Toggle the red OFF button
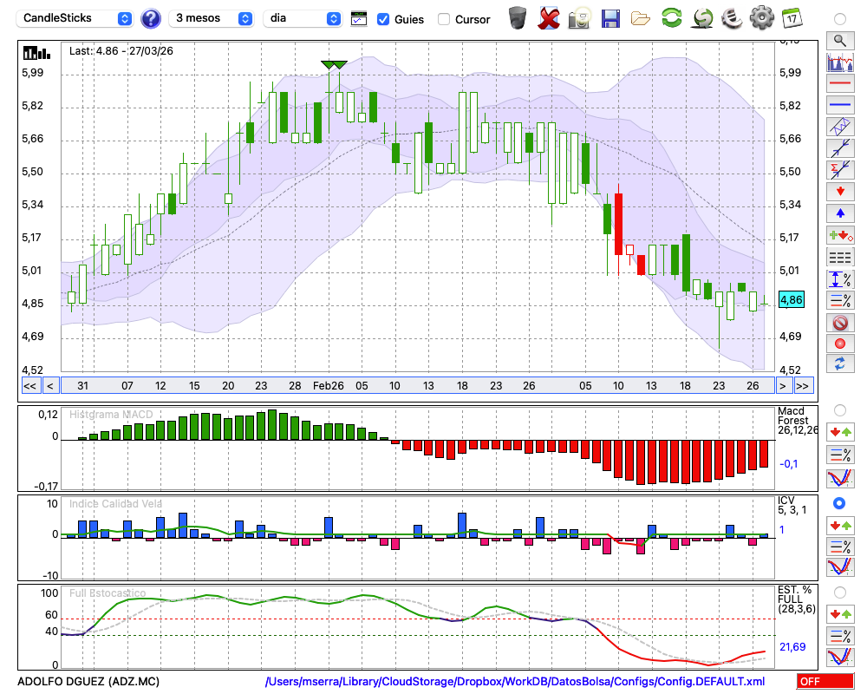Screen dimensions: 867x694 click(x=825, y=681)
